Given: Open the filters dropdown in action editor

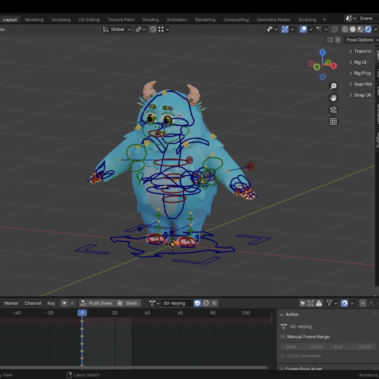Looking at the screenshot, I should (x=332, y=303).
